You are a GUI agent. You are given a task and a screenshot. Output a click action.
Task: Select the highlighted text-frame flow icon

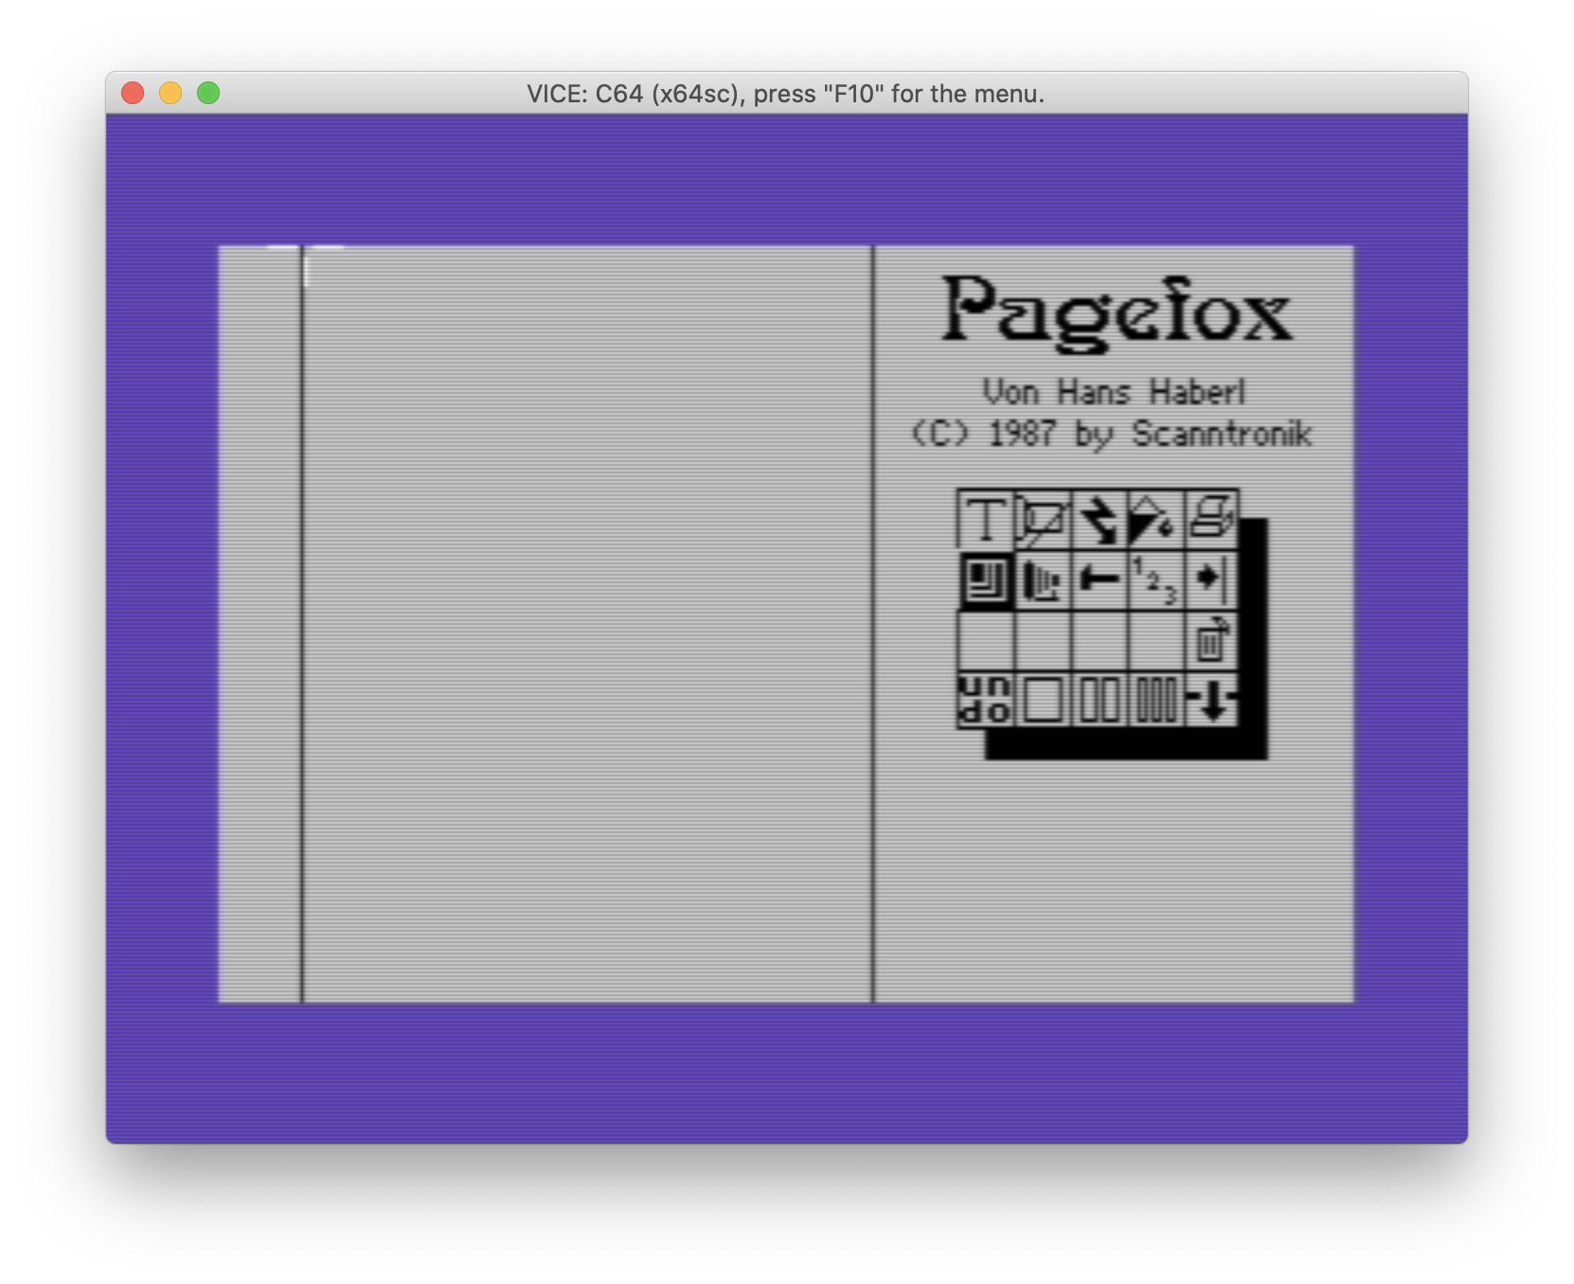click(985, 580)
